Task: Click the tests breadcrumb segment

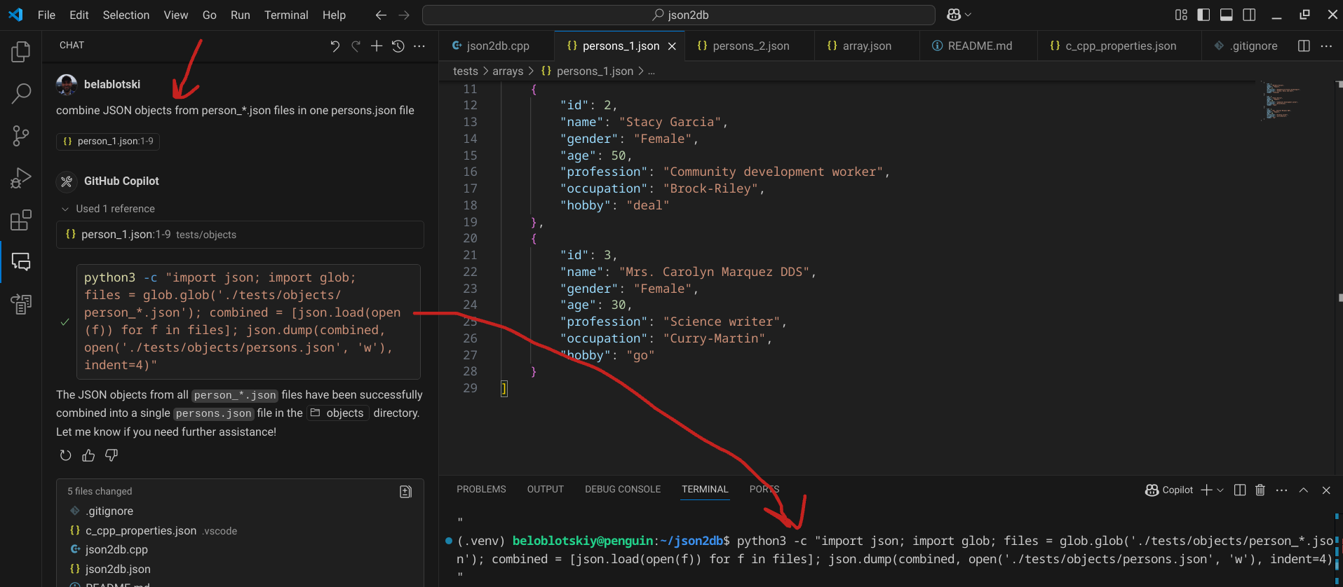Action: coord(466,71)
